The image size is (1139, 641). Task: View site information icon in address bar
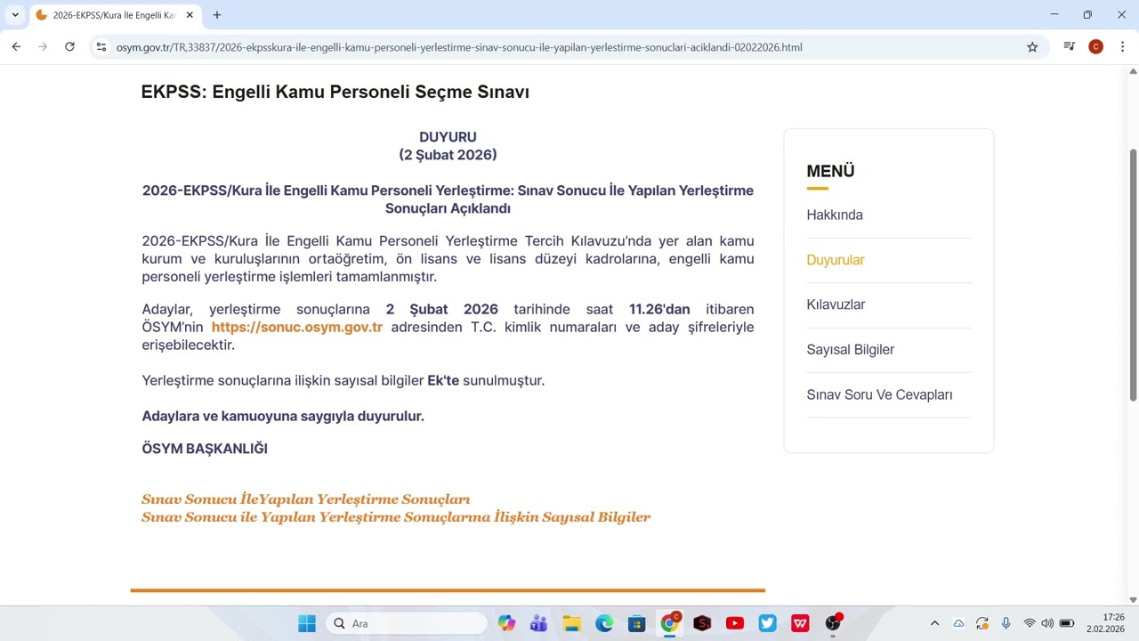pyautogui.click(x=101, y=47)
